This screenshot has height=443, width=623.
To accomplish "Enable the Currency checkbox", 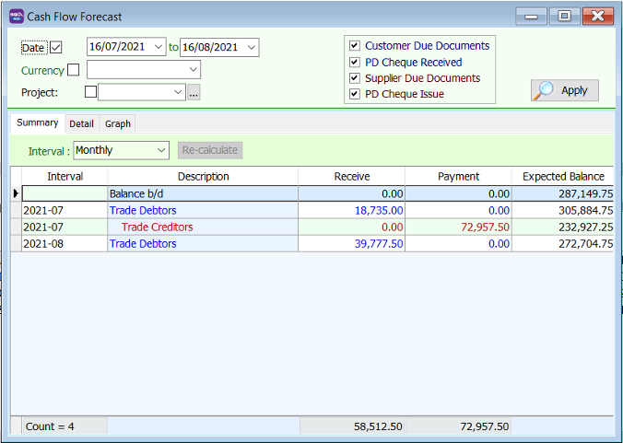I will (73, 70).
